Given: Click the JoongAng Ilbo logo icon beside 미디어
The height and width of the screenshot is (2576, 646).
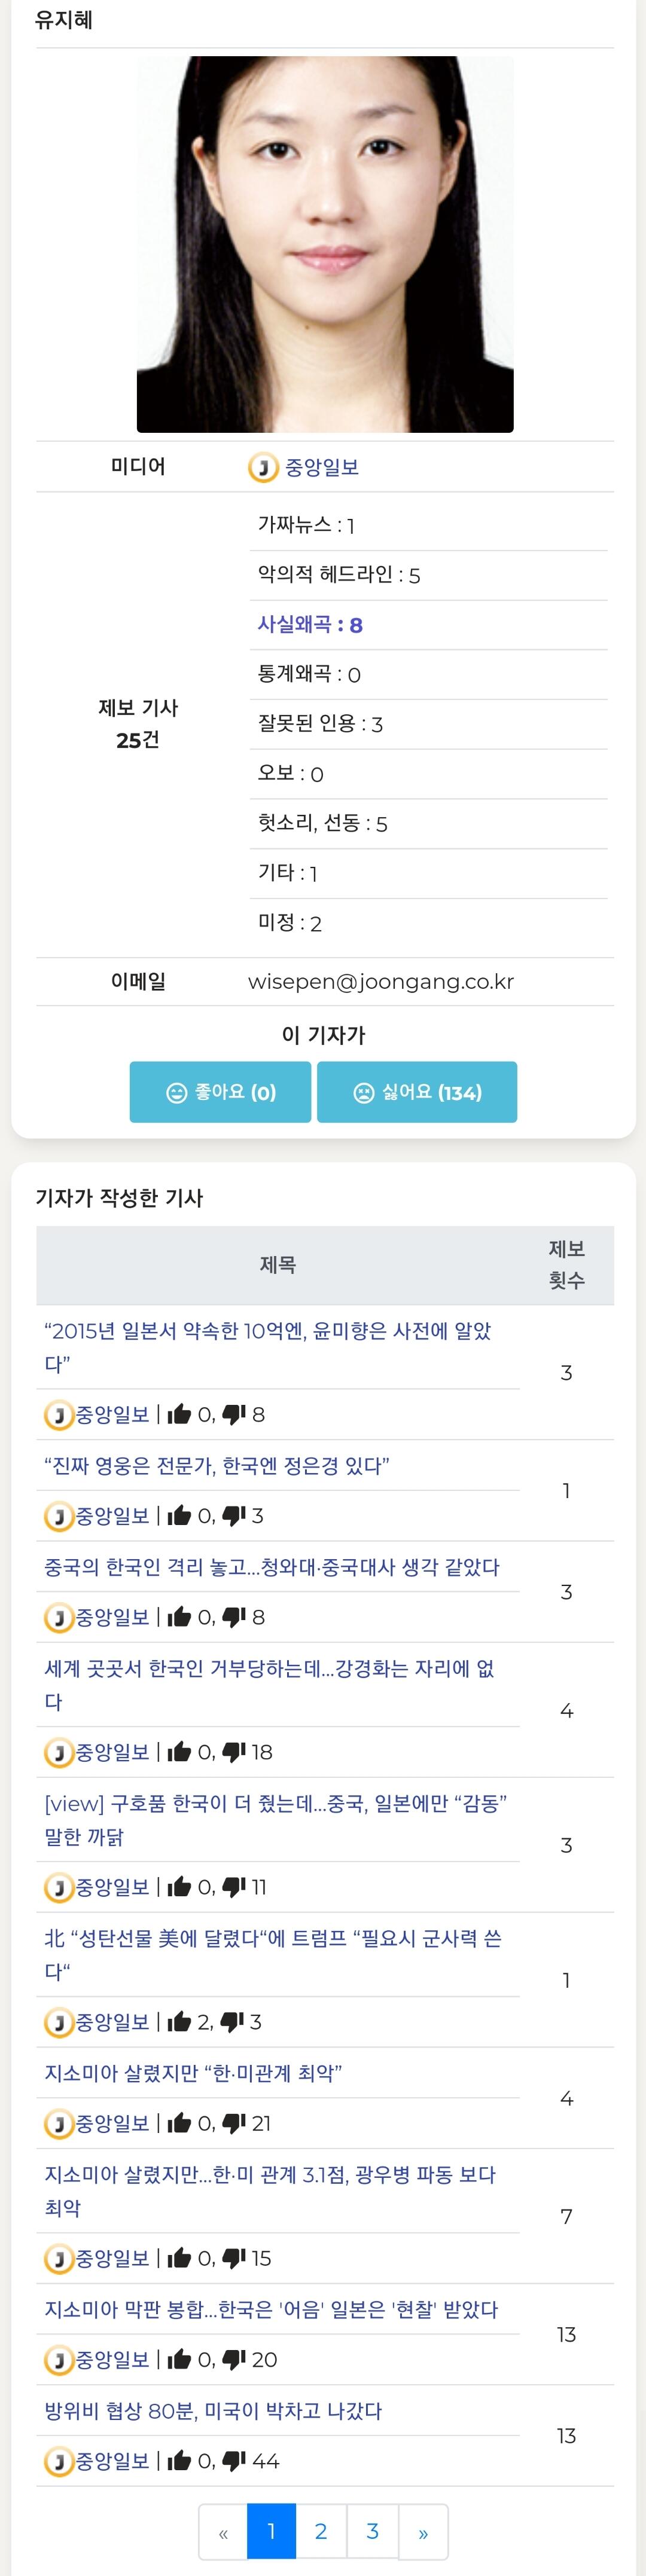Looking at the screenshot, I should [x=263, y=467].
